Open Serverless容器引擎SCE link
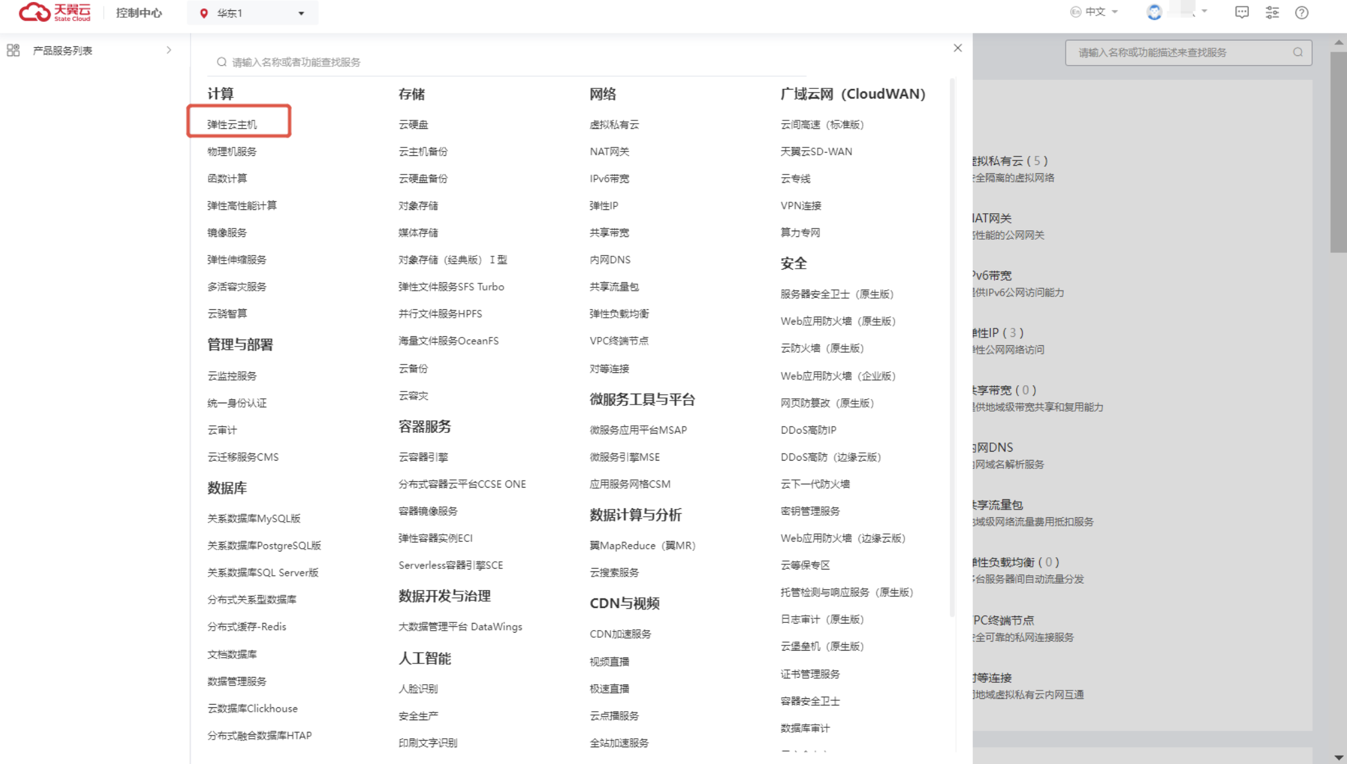1347x764 pixels. 451,565
